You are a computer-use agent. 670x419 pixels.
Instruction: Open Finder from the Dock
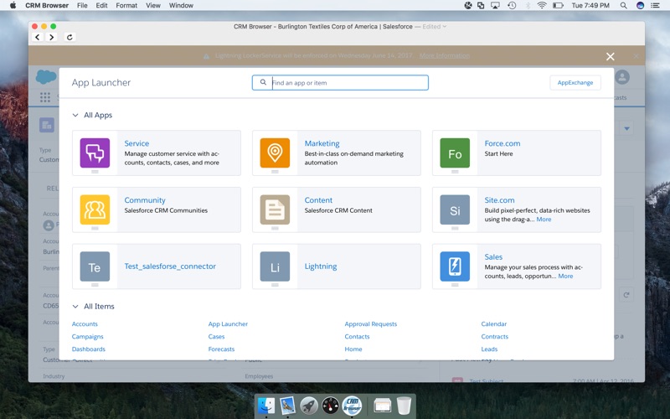[266, 405]
